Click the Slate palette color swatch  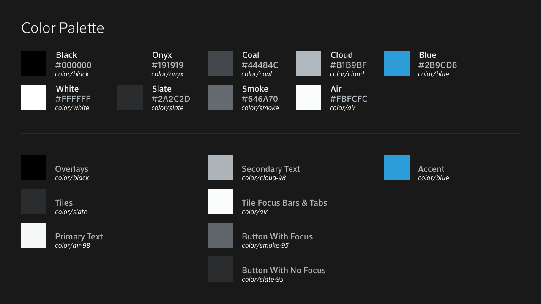(x=130, y=98)
